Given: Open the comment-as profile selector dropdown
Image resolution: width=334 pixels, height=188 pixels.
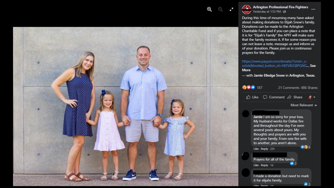Looking at the screenshot, I should (312, 97).
